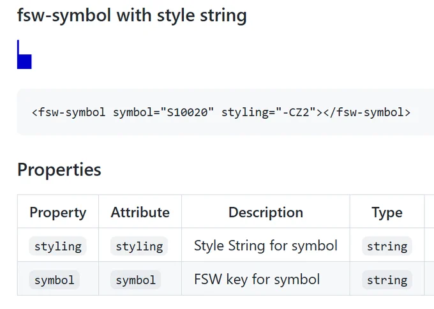Click the symbol="S10020" attribute in code

pos(163,112)
